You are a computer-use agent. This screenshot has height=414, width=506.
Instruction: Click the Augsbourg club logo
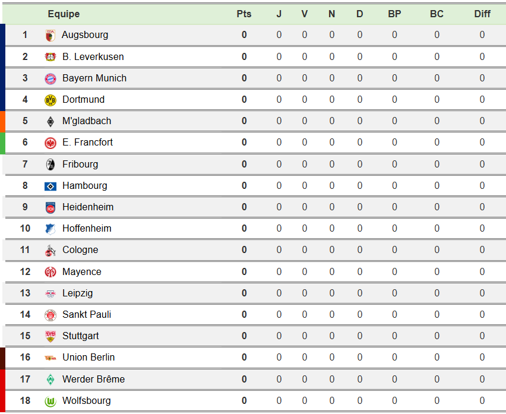tap(50, 35)
